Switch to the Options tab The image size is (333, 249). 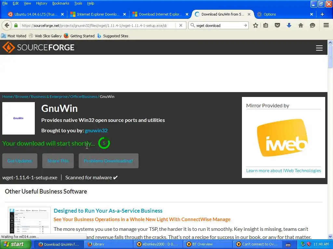[x=270, y=14]
